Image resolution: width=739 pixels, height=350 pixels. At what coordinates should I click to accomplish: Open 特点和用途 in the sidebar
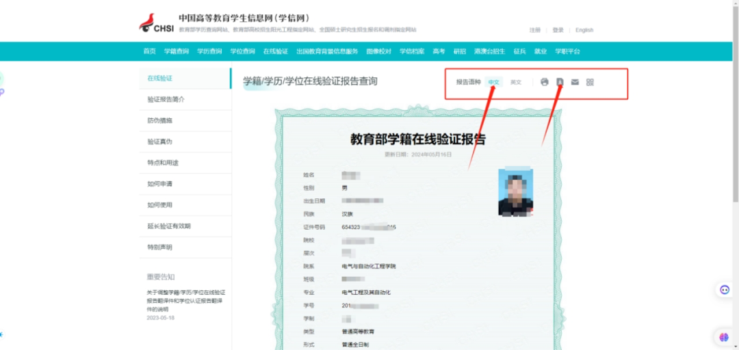pos(185,163)
